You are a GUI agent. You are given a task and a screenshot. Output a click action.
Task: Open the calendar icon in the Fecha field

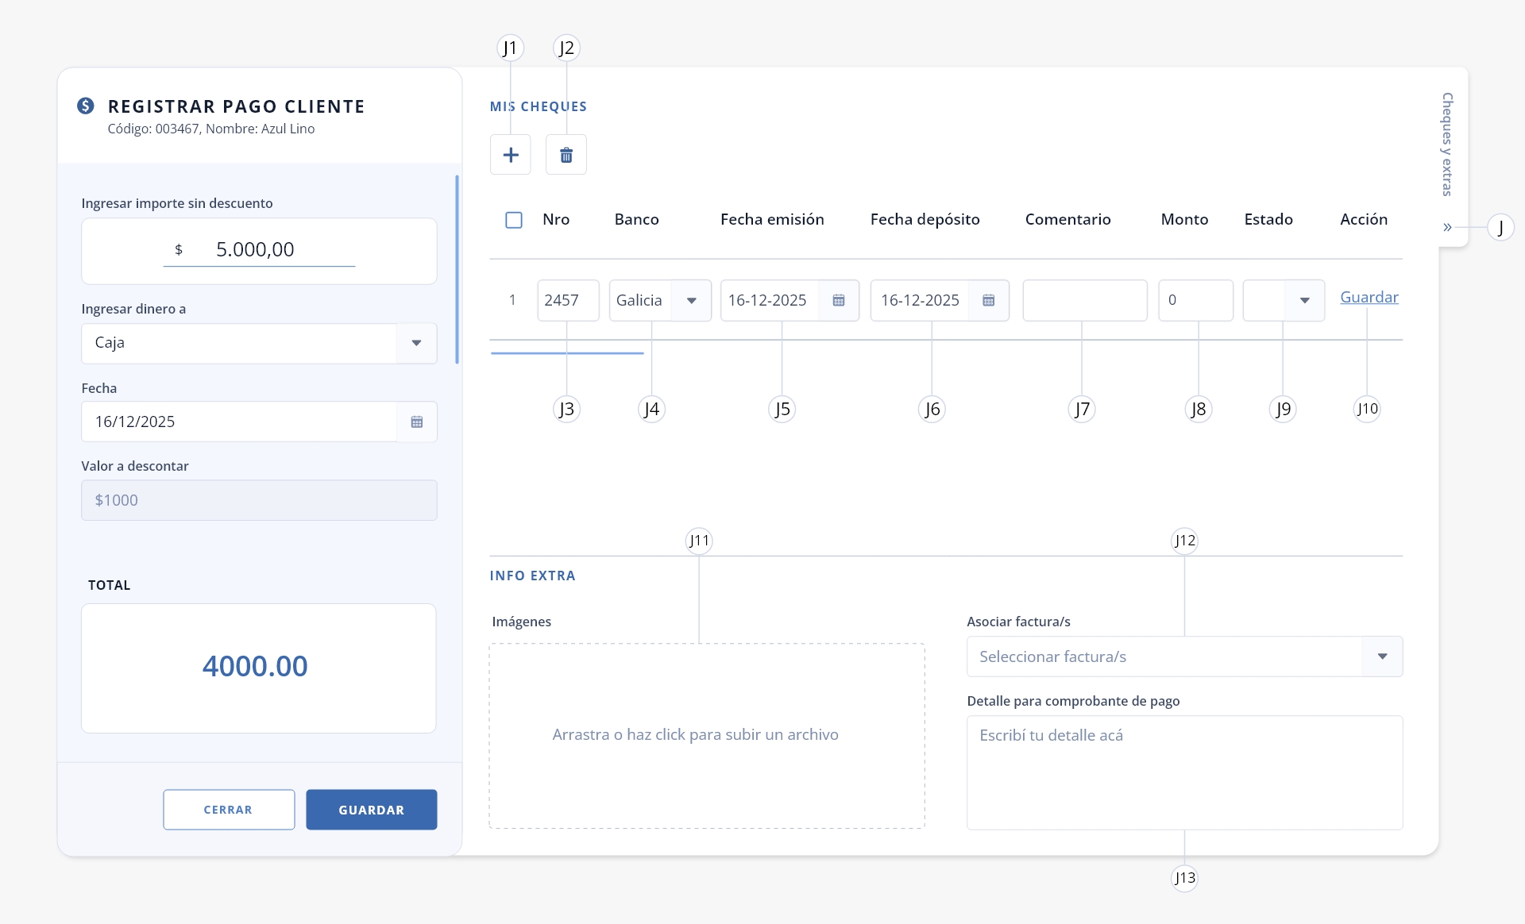pyautogui.click(x=417, y=422)
